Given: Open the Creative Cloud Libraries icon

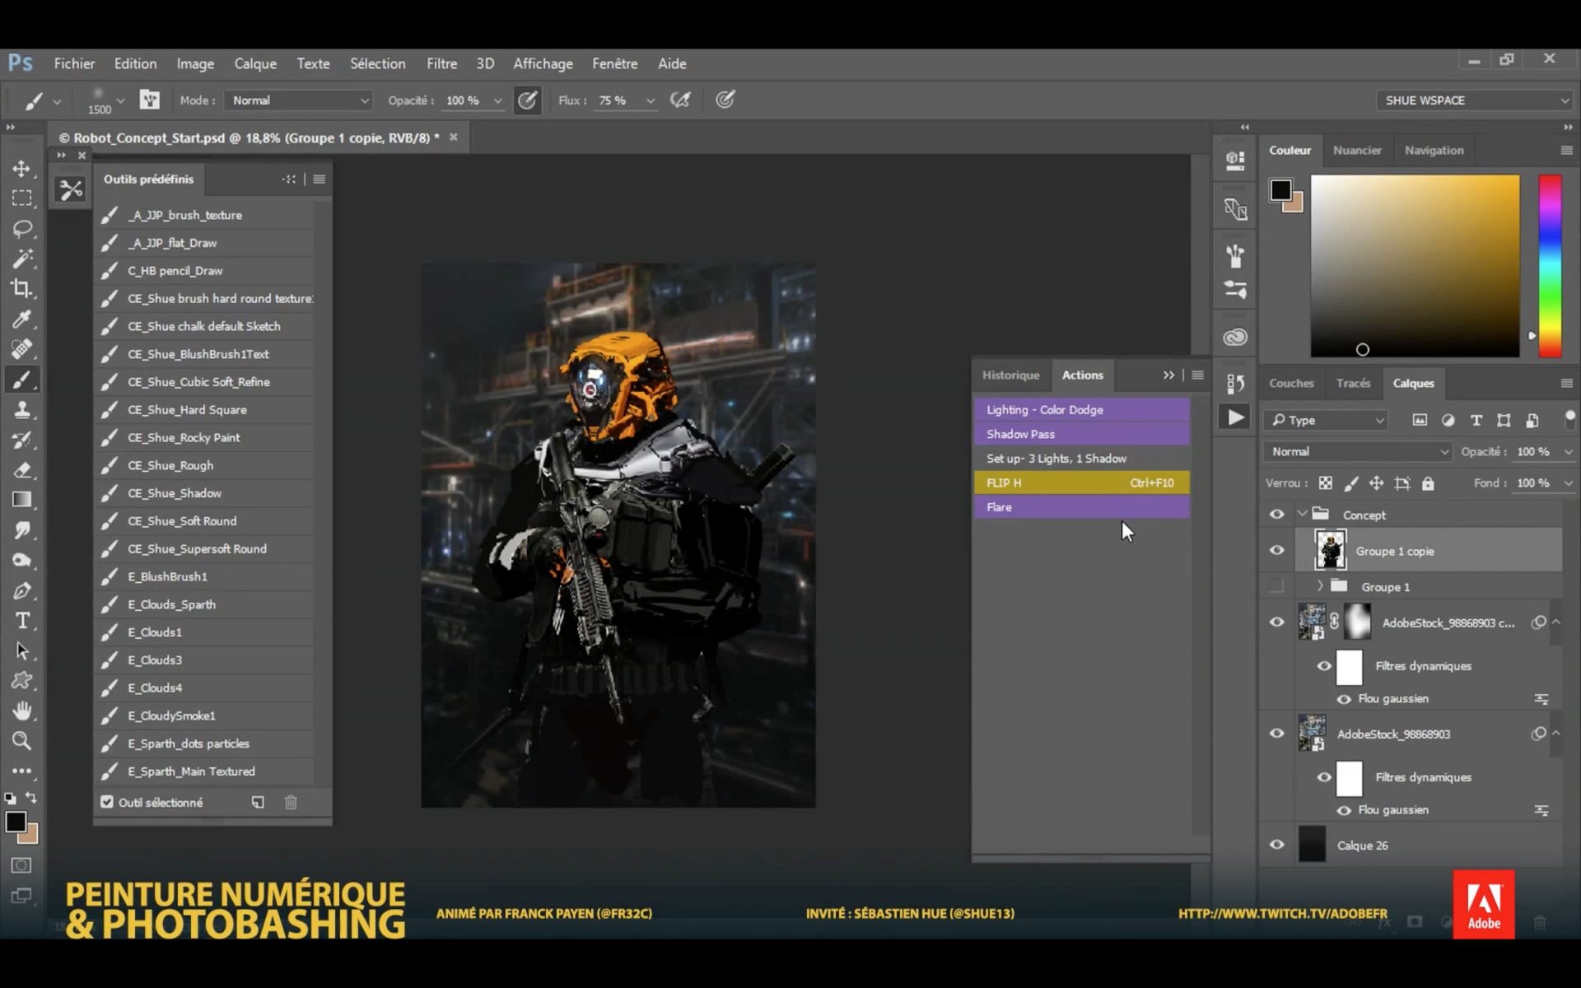Looking at the screenshot, I should point(1235,337).
